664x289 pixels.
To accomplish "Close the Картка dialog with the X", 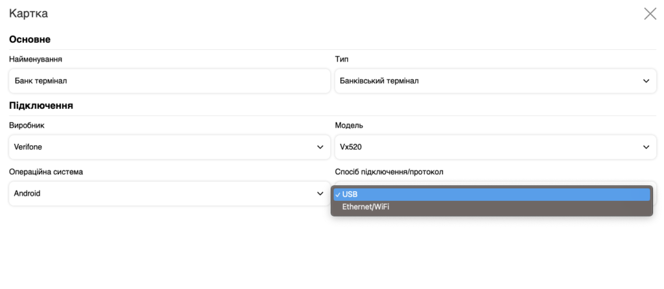I will pyautogui.click(x=650, y=14).
